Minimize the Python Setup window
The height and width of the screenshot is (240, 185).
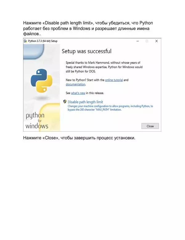pos(138,41)
